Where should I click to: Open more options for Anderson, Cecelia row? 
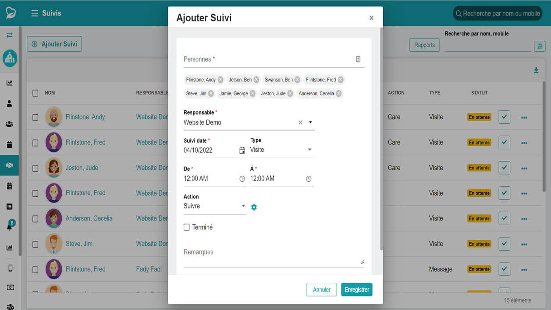pos(524,219)
